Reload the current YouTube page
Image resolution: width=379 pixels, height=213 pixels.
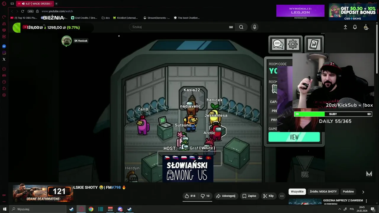click(23, 11)
